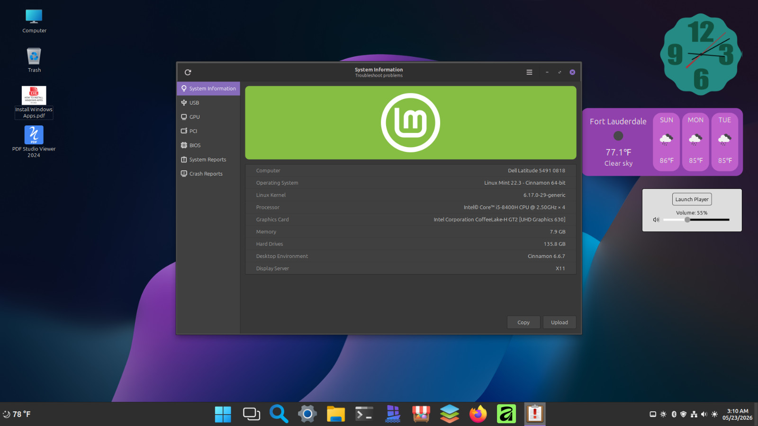Click the ship icon on the taskbar

click(x=393, y=414)
